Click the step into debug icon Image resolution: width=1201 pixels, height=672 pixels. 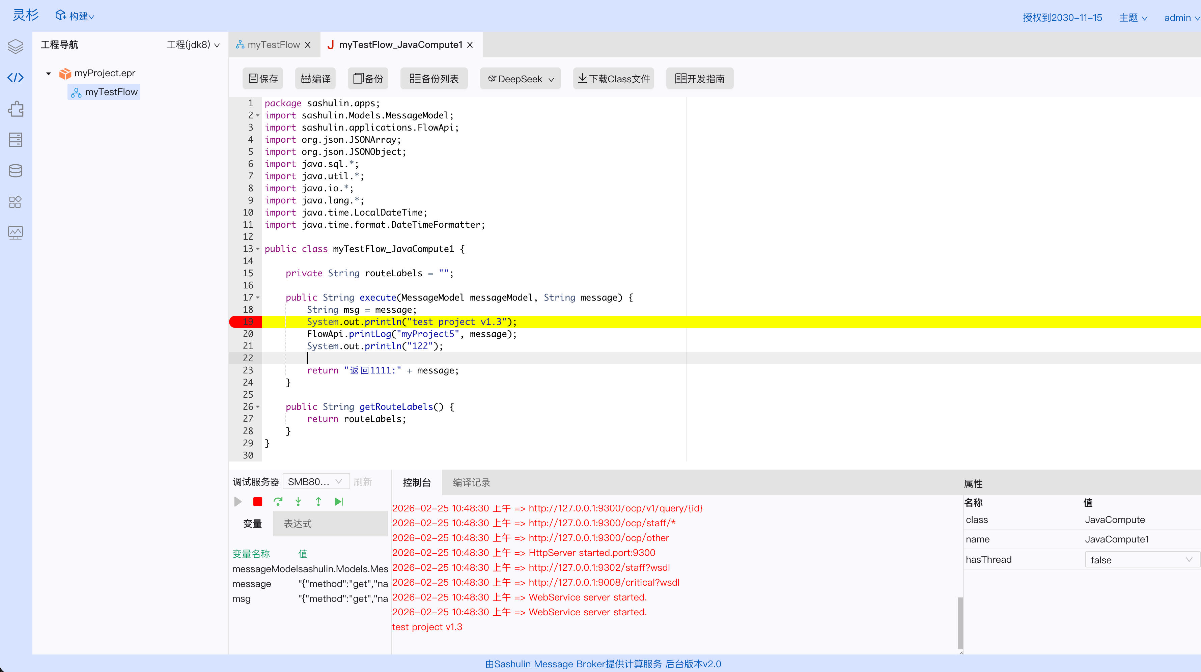(298, 502)
